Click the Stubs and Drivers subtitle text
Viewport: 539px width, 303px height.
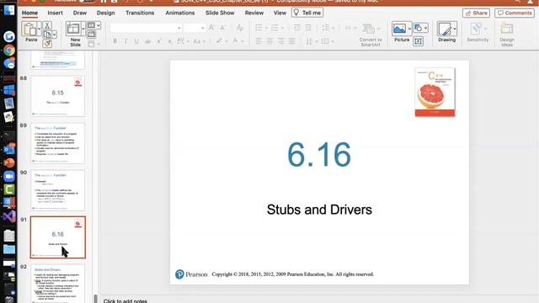point(319,210)
